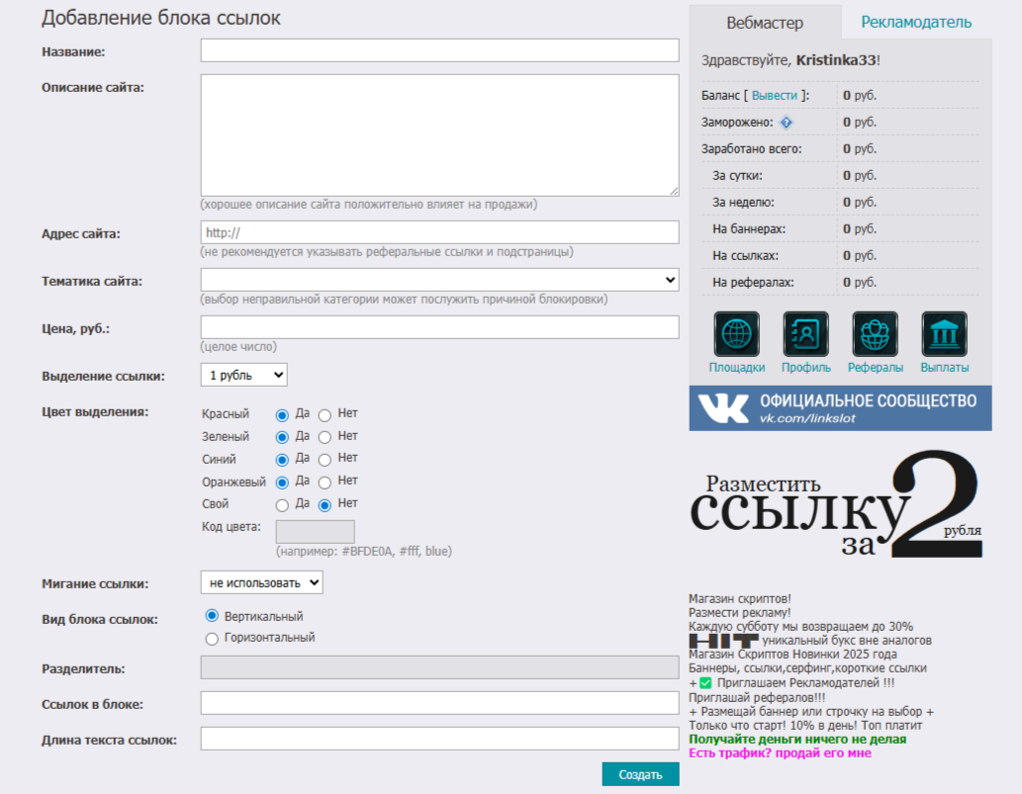Image resolution: width=1022 pixels, height=794 pixels.
Task: Select Нет for Синий color
Action: [x=325, y=460]
